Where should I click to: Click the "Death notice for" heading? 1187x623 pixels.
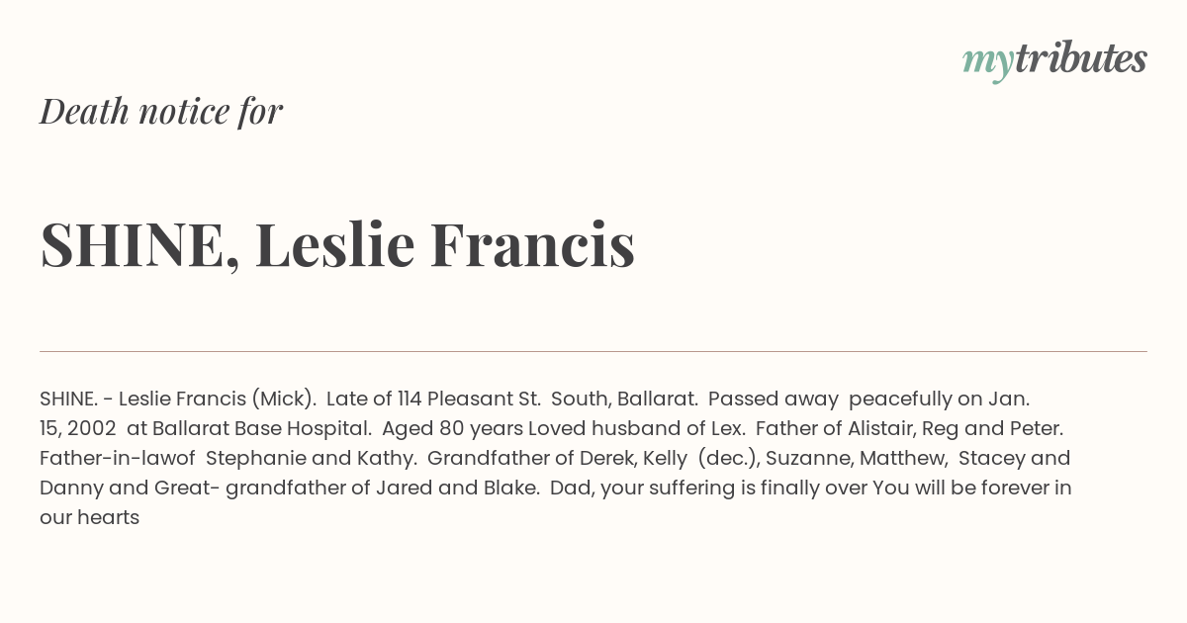(161, 112)
